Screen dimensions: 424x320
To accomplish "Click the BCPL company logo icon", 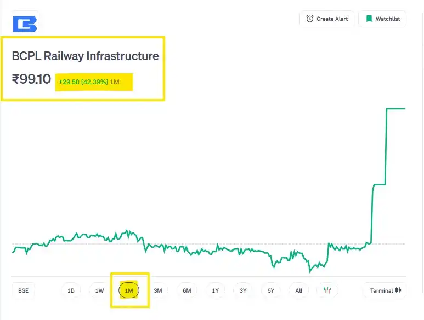I will [x=25, y=24].
